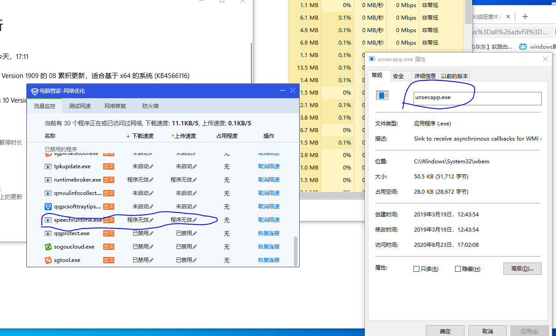Click 禁用 badge beside qqprotect.exe

tap(109, 233)
